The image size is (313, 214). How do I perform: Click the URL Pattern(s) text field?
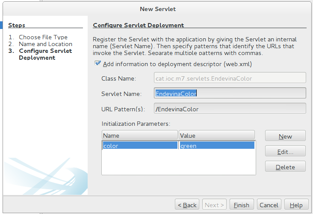(x=230, y=109)
